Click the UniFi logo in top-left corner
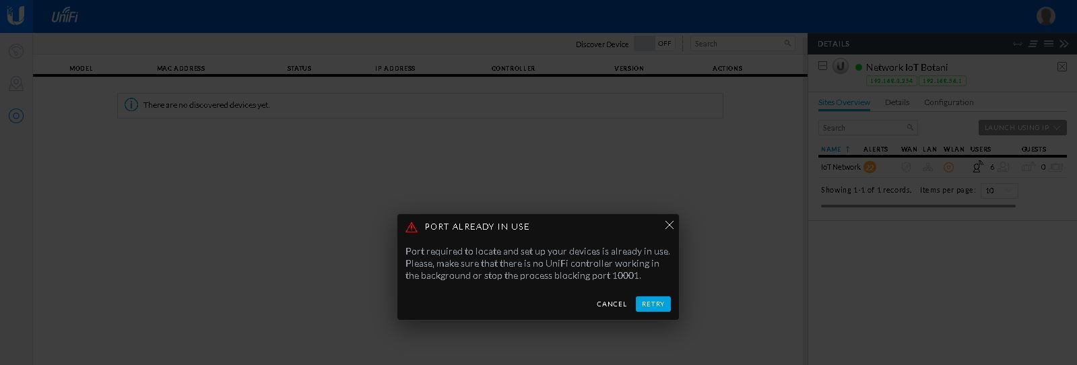 pyautogui.click(x=15, y=15)
